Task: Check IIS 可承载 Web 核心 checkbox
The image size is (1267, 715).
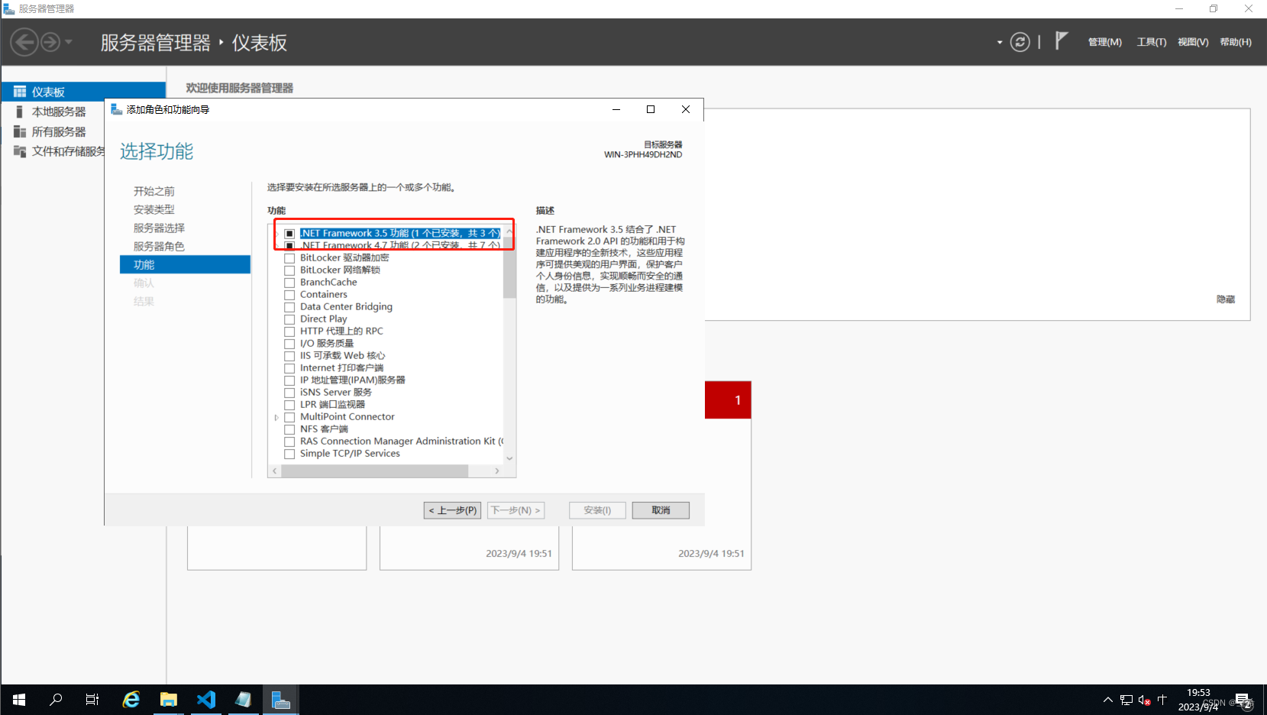Action: (289, 356)
